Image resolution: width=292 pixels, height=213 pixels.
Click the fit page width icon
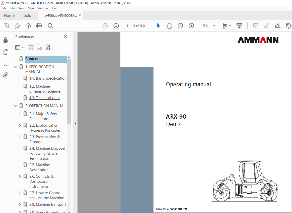225,26
